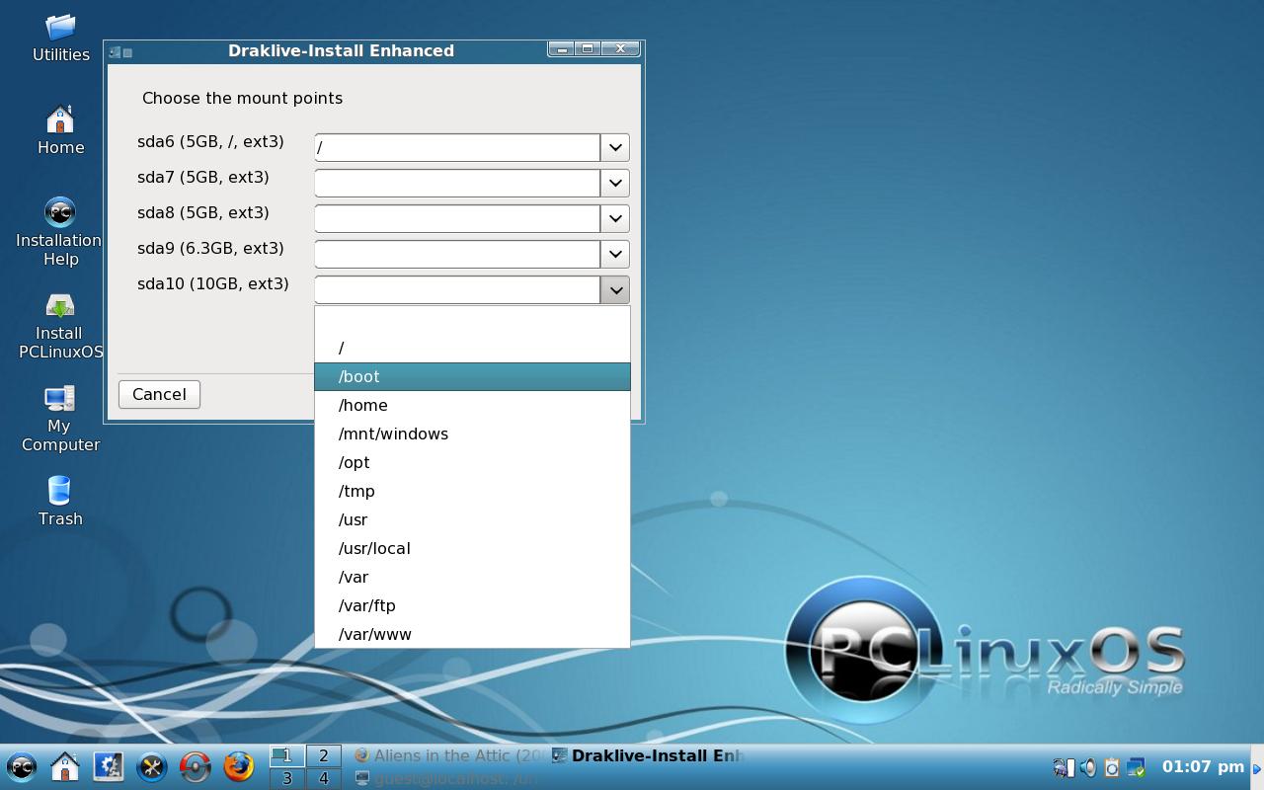Click the network monitor tray icon
The image size is (1264, 790).
pyautogui.click(x=1064, y=766)
